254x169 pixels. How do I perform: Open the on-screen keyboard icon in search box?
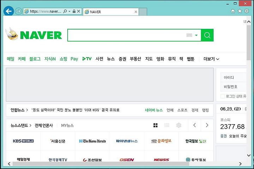[189, 35]
